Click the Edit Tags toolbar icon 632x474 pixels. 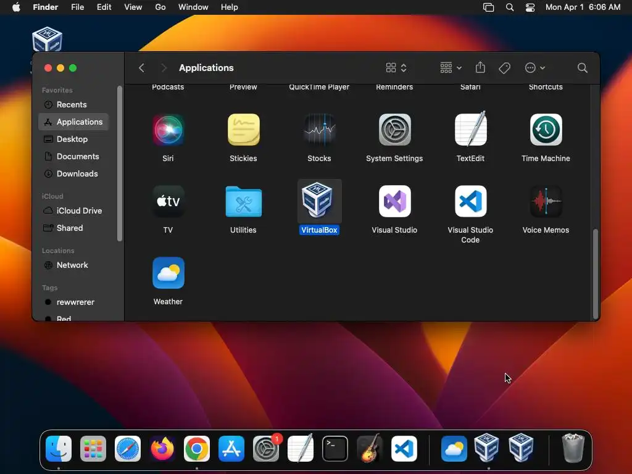tap(504, 68)
